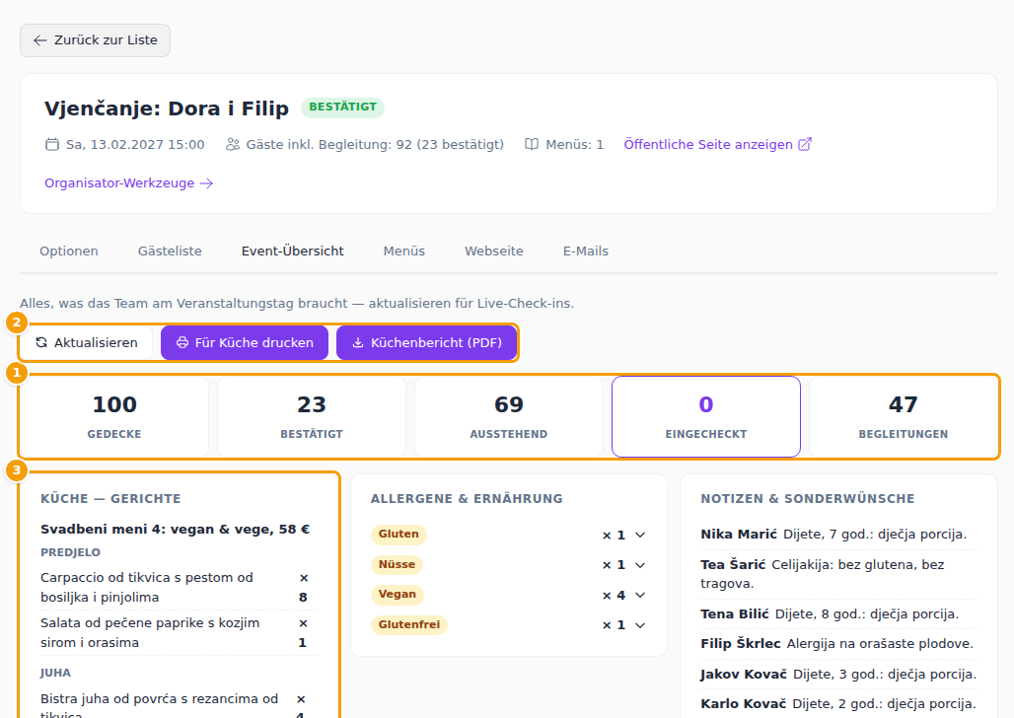Refresh data with the Aktualisieren button

click(87, 343)
